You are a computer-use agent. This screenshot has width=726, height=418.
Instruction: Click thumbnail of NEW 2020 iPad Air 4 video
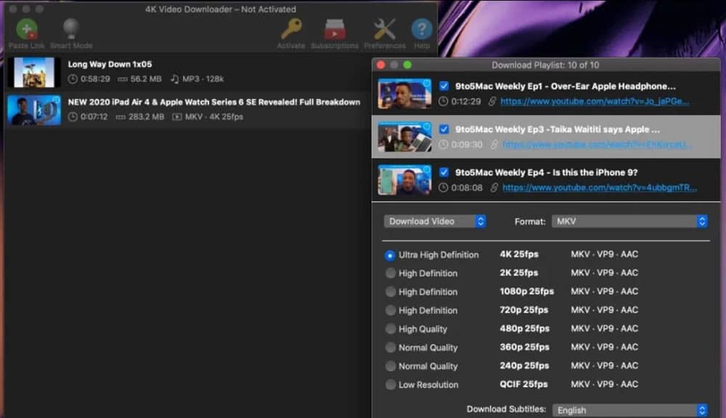click(34, 110)
